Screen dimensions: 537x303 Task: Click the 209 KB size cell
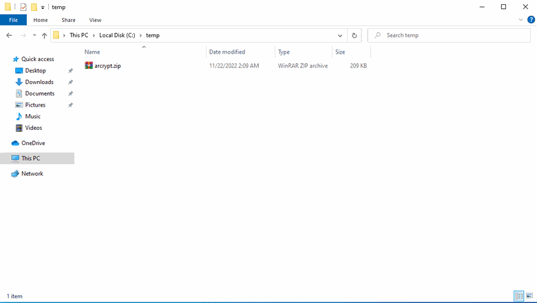click(x=358, y=65)
